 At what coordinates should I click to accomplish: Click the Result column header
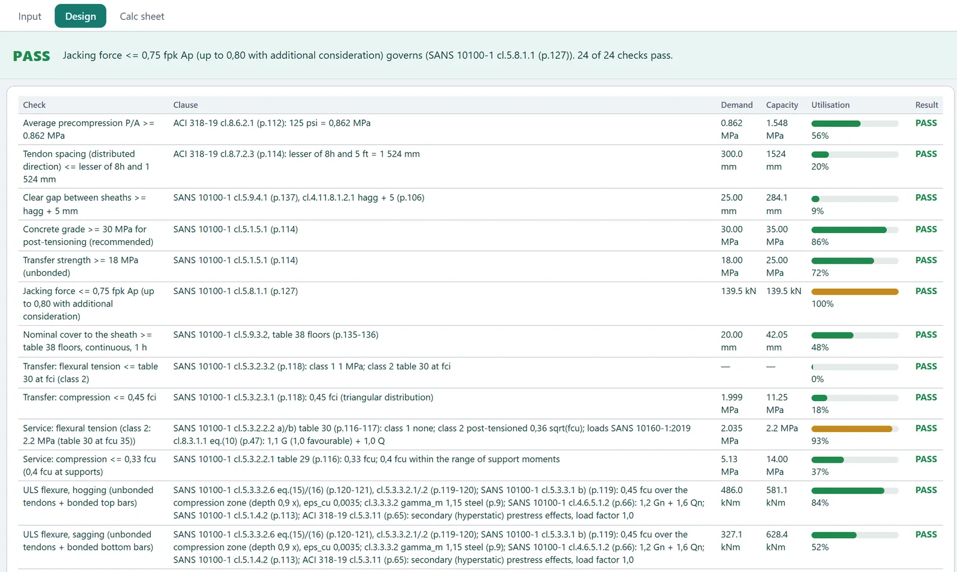pyautogui.click(x=926, y=105)
